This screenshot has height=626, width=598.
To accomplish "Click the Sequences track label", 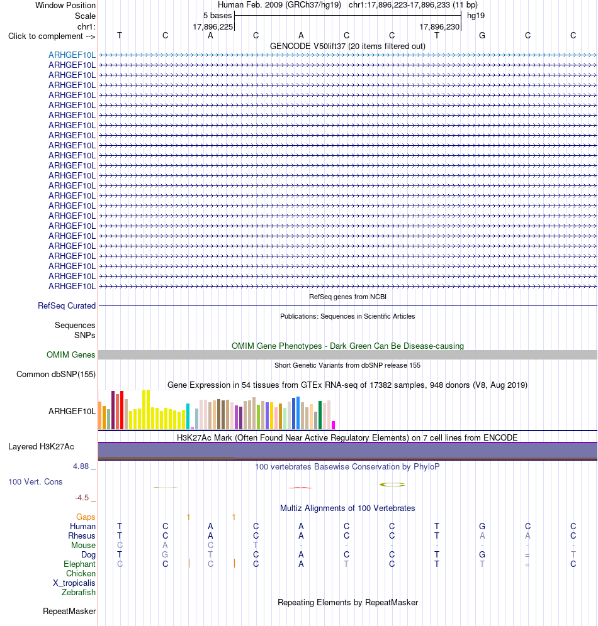I will point(75,326).
